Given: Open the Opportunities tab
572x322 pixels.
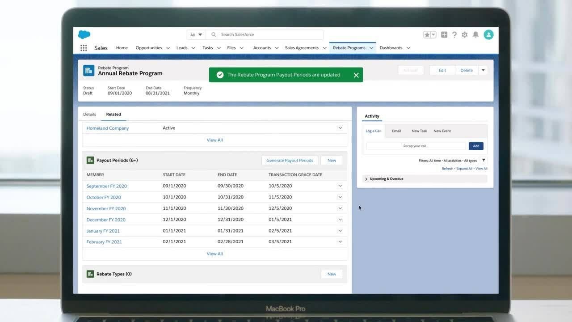Looking at the screenshot, I should click(x=149, y=48).
